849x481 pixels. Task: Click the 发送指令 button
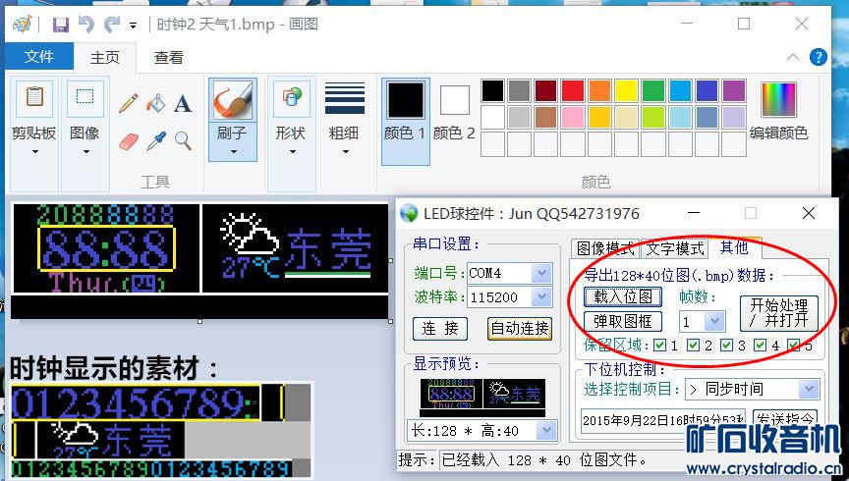(x=785, y=420)
